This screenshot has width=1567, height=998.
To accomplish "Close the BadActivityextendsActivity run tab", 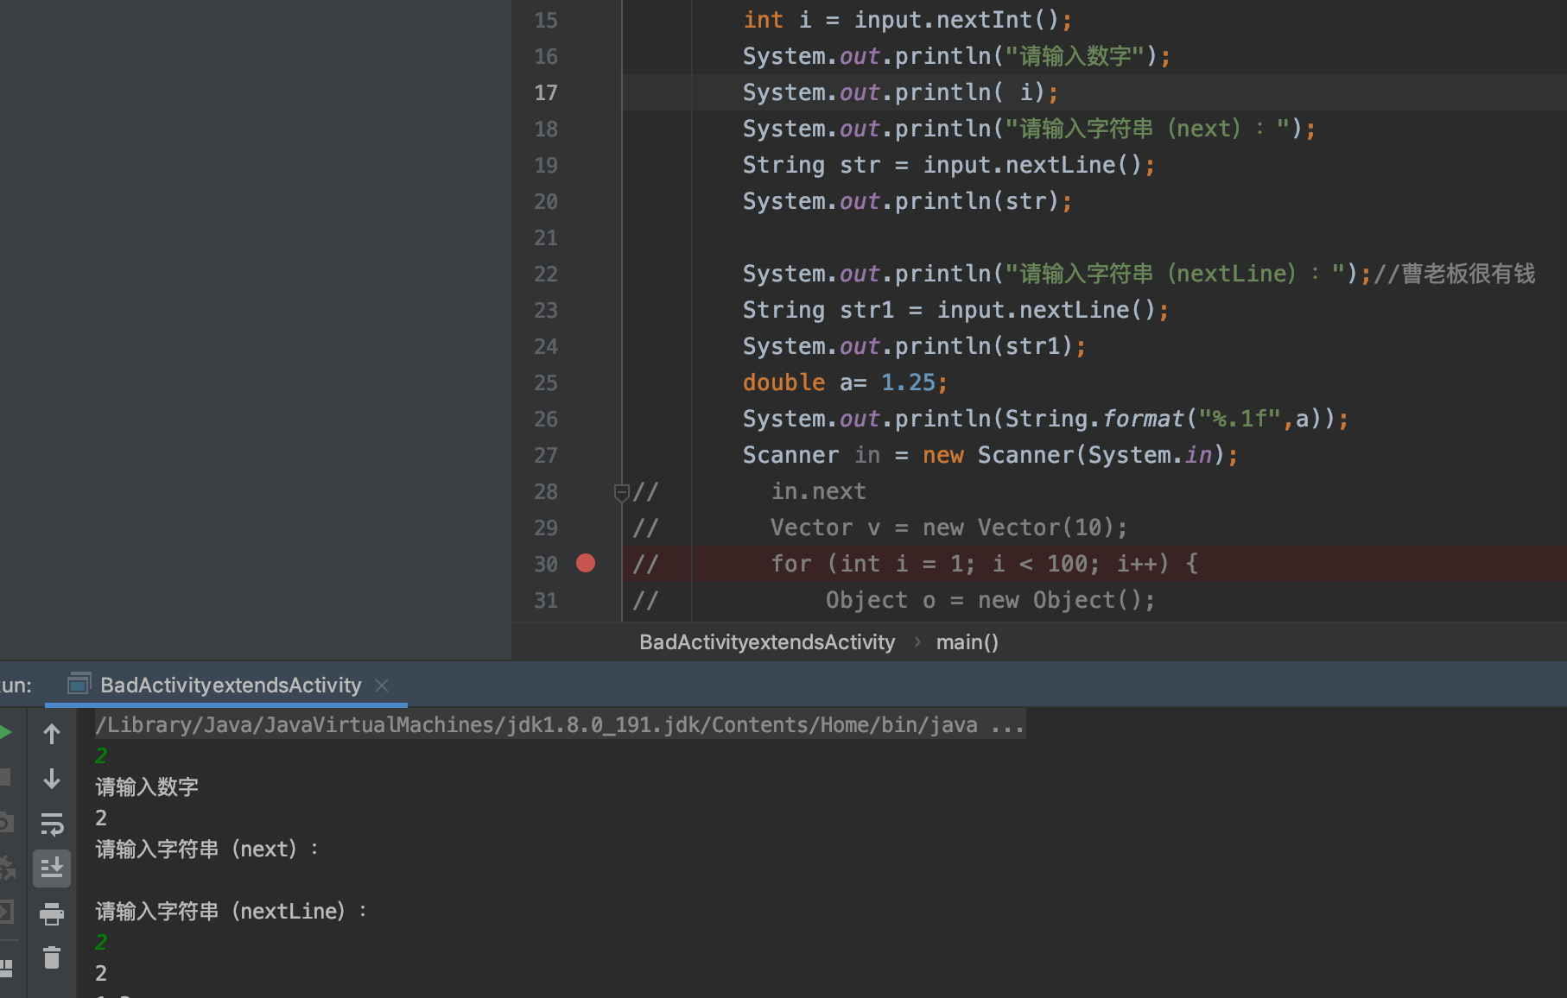I will pyautogui.click(x=381, y=685).
